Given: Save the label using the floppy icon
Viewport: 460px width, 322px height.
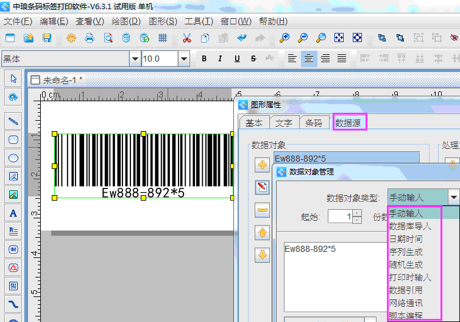Looking at the screenshot, I should click(x=47, y=38).
